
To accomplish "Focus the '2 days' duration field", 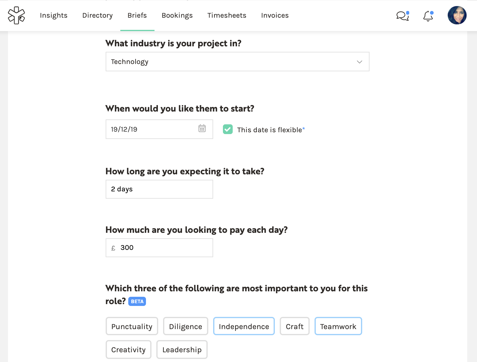I will pyautogui.click(x=159, y=189).
